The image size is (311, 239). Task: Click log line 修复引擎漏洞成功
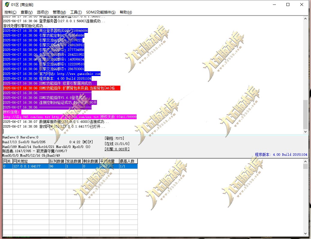point(50,83)
